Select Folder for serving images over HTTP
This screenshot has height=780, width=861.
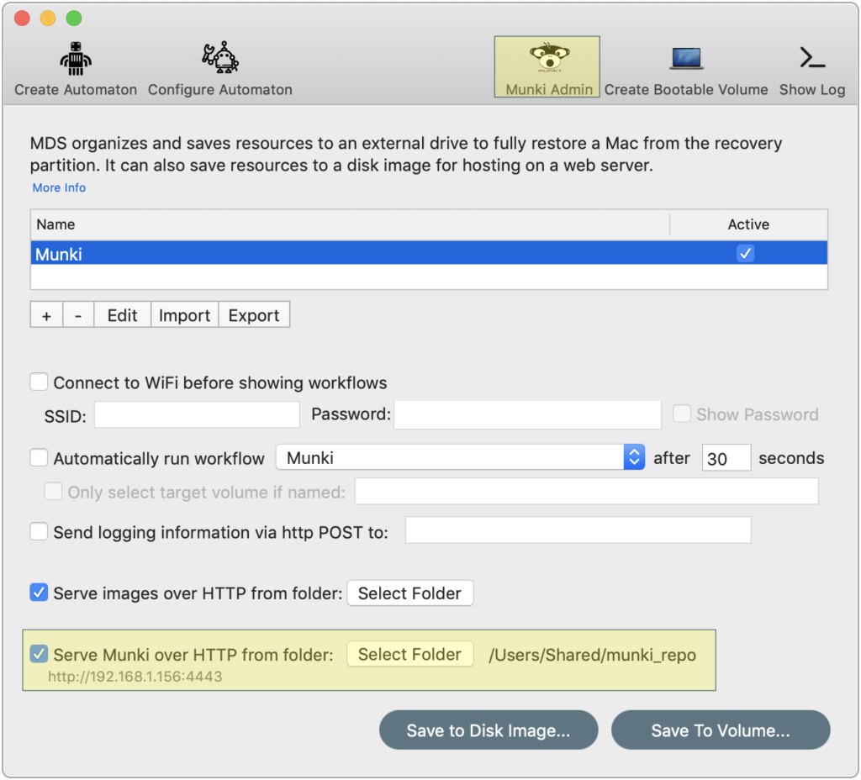409,593
